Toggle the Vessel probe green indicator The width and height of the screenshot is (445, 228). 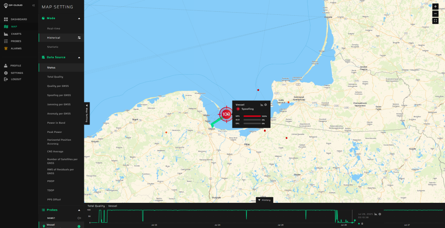coord(79,226)
